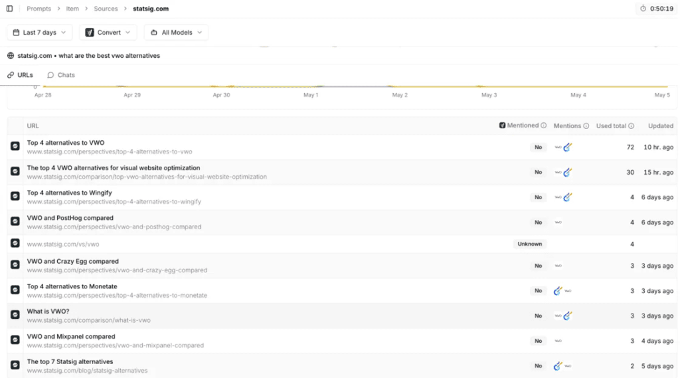This screenshot has width=680, height=378.
Task: Click the globe icon next to statsig.com
Action: pyautogui.click(x=11, y=56)
